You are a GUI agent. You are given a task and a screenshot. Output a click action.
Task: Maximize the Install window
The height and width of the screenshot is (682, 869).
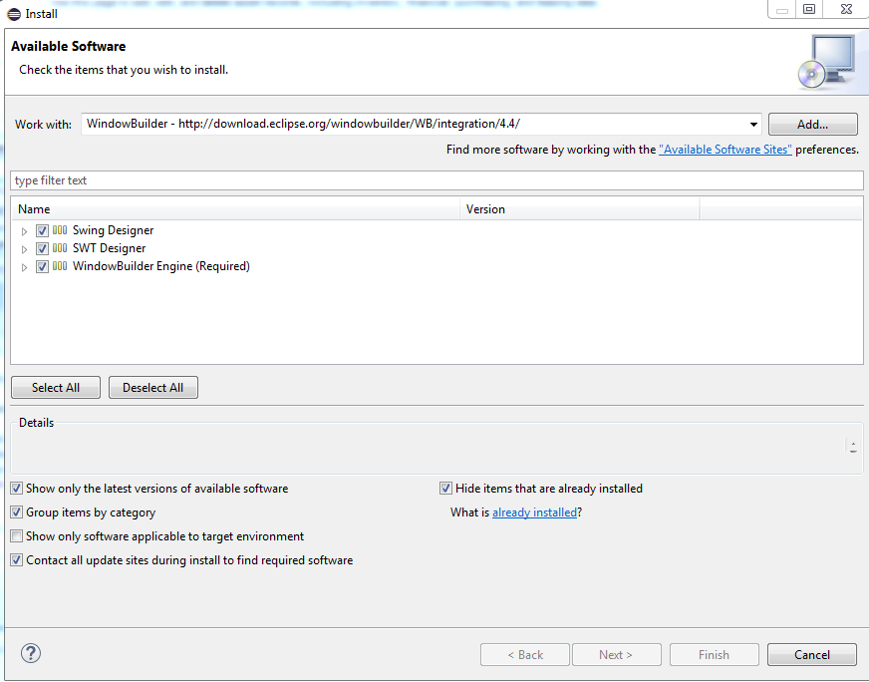pyautogui.click(x=809, y=9)
